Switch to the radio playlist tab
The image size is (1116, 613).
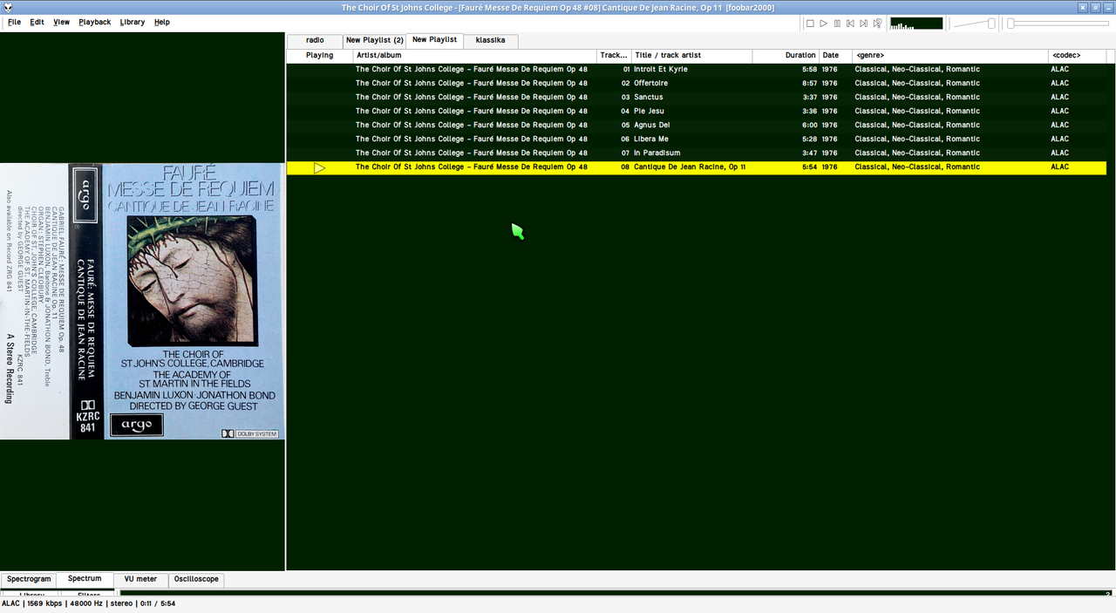pyautogui.click(x=315, y=40)
